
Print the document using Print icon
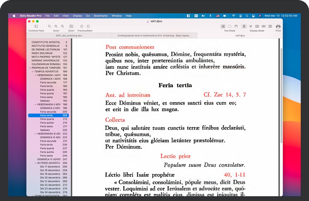(278, 27)
